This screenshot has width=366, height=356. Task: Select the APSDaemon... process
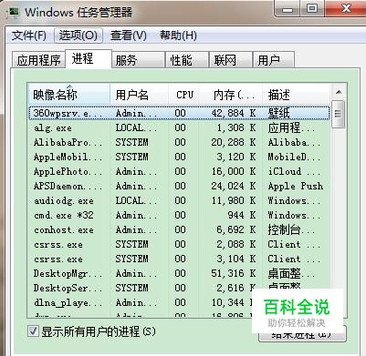(179, 186)
